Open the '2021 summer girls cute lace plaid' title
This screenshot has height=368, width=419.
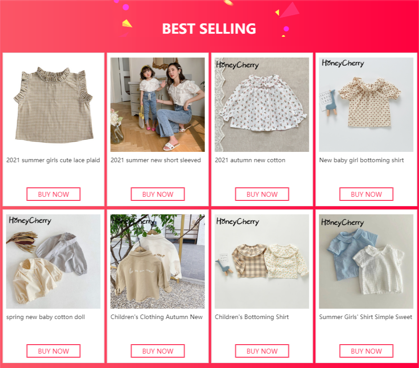pos(53,160)
